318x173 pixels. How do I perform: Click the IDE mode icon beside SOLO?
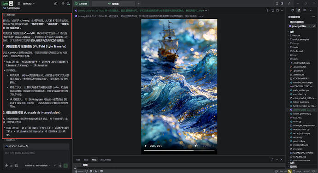[11, 3]
